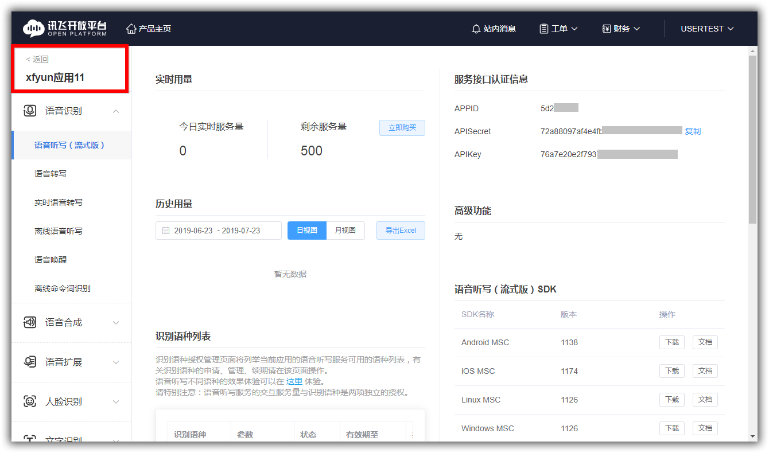
Task: Open the 工单 dropdown menu
Action: tap(558, 29)
